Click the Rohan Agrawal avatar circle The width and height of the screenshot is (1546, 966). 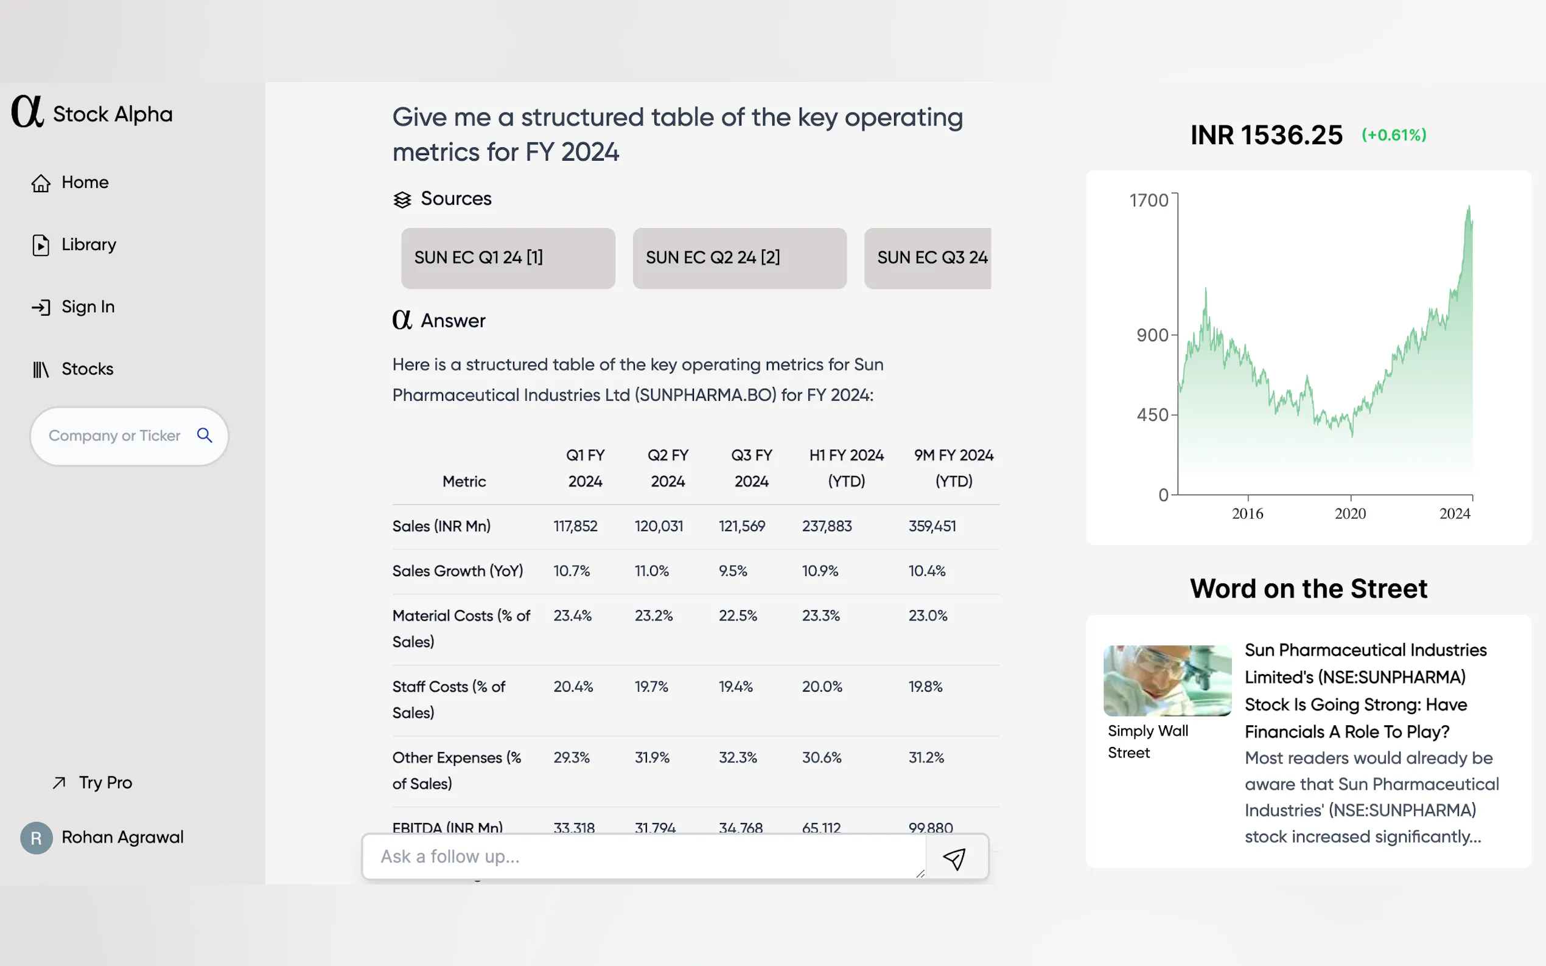point(37,838)
